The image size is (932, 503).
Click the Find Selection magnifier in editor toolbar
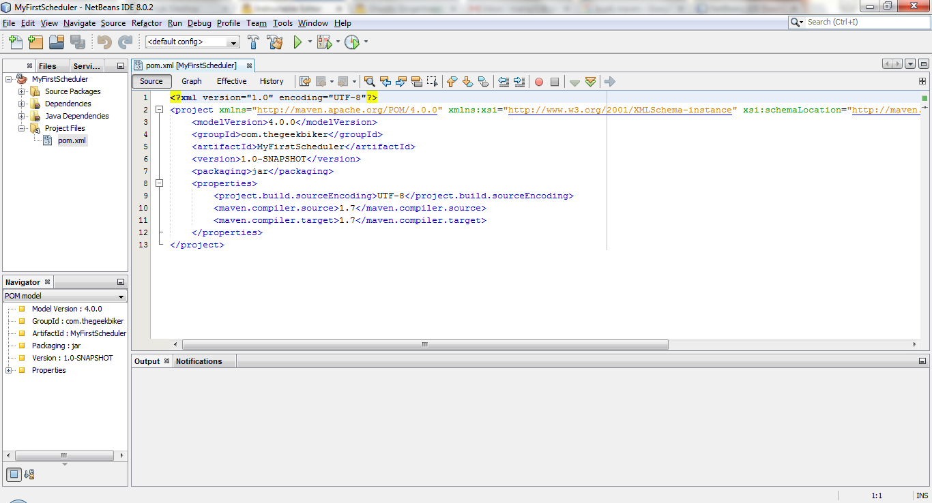[x=368, y=81]
